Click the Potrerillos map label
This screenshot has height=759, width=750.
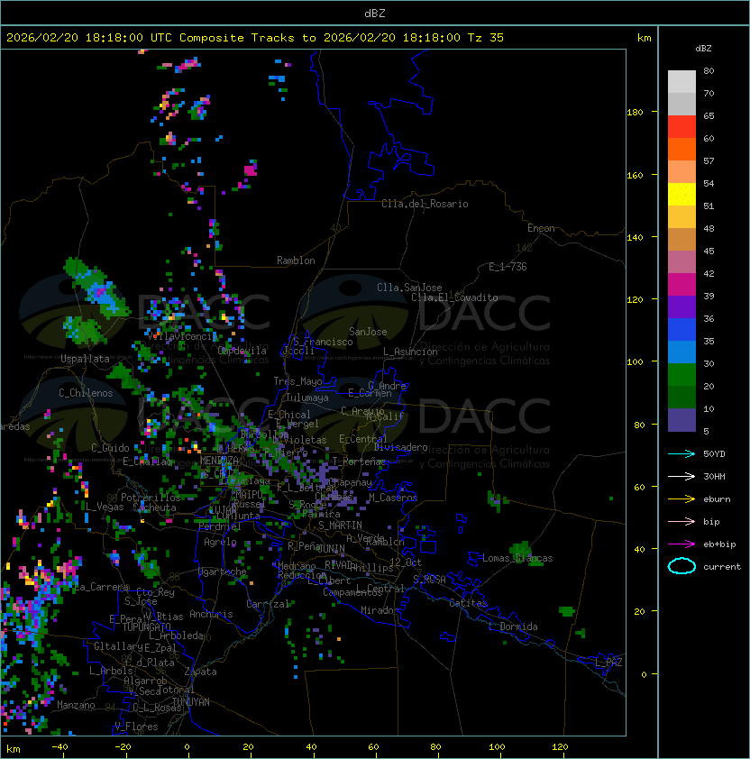click(x=151, y=498)
